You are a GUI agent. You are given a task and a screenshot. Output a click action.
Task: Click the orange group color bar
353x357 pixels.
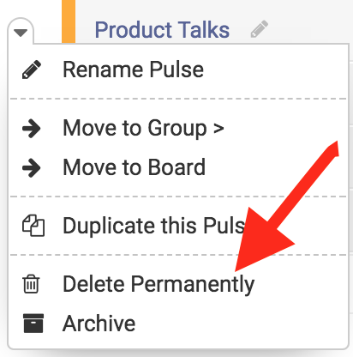pos(69,21)
